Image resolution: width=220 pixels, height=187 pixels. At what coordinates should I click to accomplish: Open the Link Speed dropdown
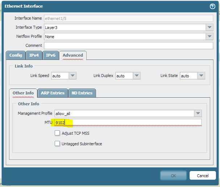pos(72,76)
